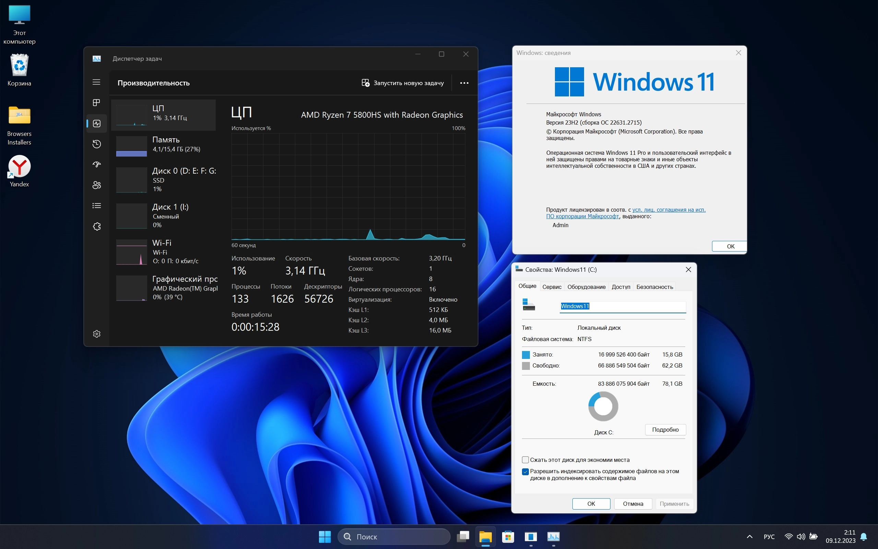The width and height of the screenshot is (878, 549).
Task: Open Users icon in Task Manager sidebar
Action: (96, 185)
